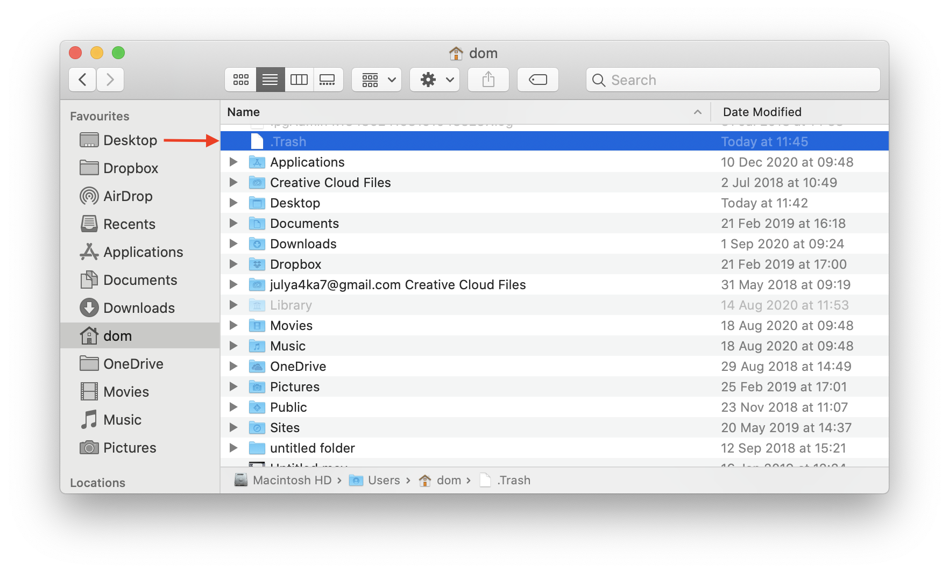Image resolution: width=949 pixels, height=573 pixels.
Task: Open the untitled folder in the list
Action: click(312, 448)
